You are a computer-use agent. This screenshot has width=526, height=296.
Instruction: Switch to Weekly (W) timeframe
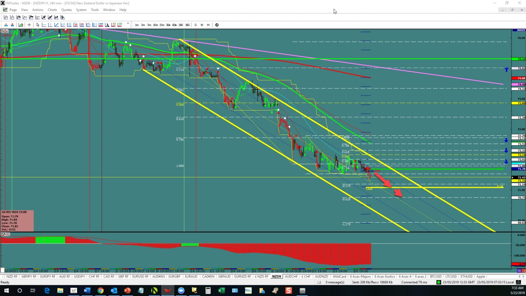202,25
